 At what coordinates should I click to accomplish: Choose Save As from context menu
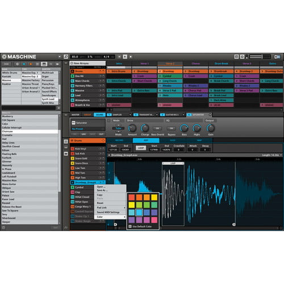tap(110, 190)
